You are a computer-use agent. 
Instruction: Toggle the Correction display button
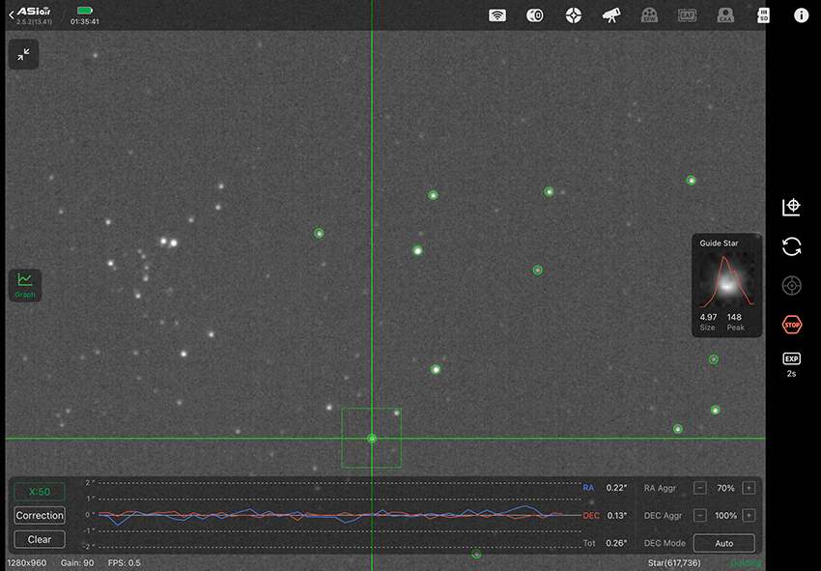[40, 516]
